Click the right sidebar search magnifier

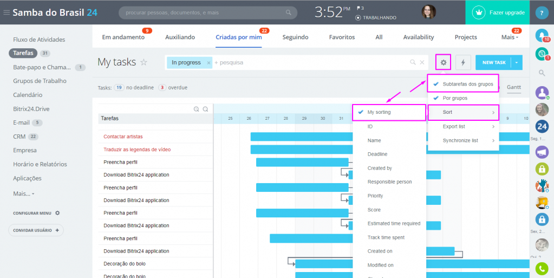tap(542, 73)
